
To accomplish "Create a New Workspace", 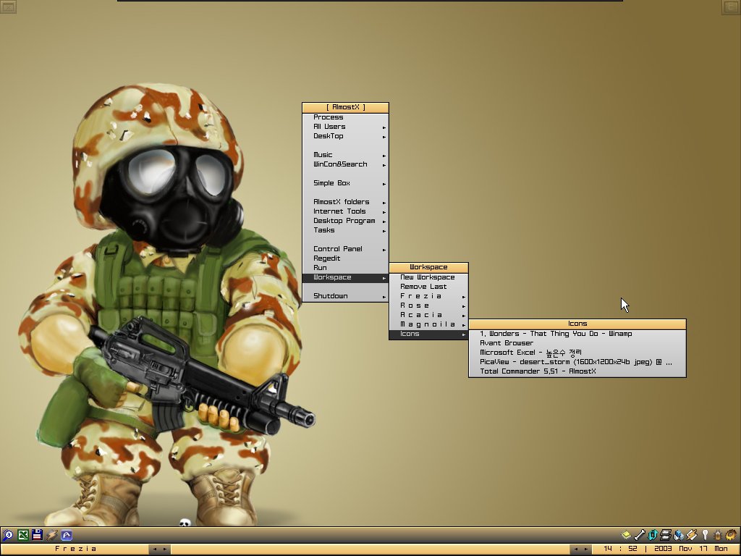I will click(x=428, y=277).
